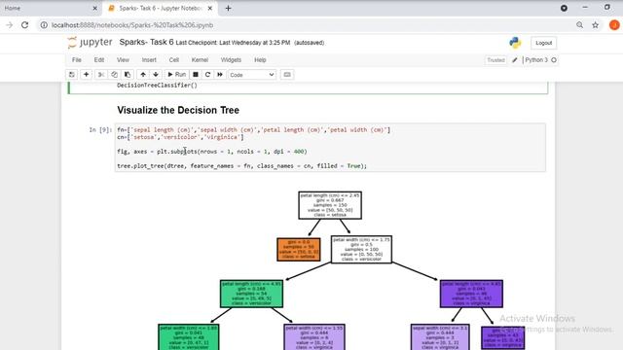Open the Cell menu
623x350 pixels.
pyautogui.click(x=174, y=60)
